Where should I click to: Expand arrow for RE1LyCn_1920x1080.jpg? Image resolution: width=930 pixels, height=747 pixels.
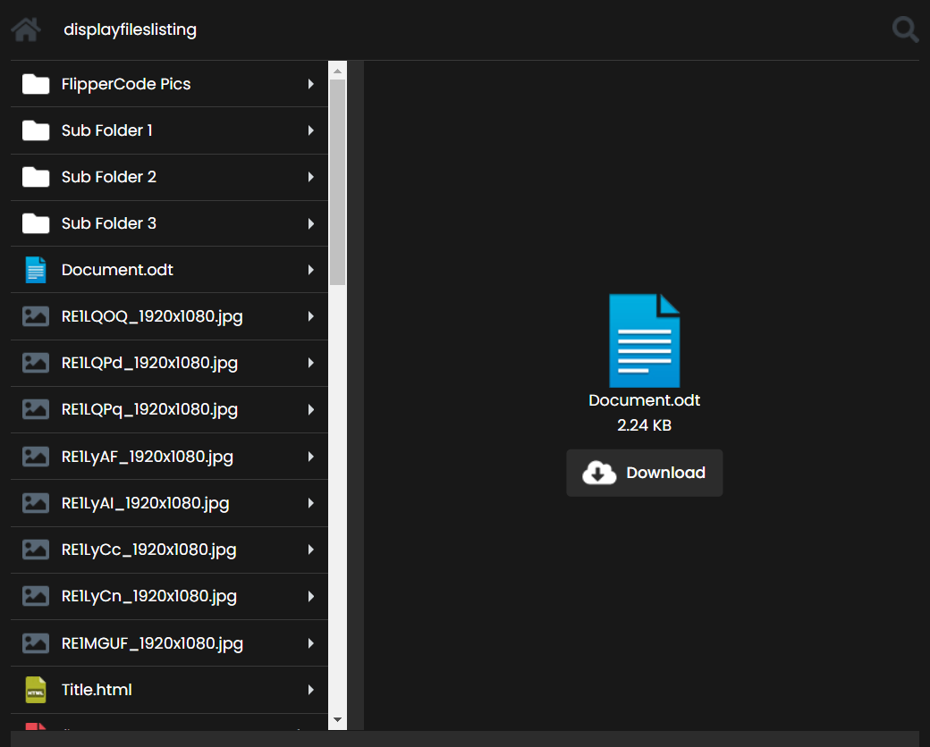point(310,596)
